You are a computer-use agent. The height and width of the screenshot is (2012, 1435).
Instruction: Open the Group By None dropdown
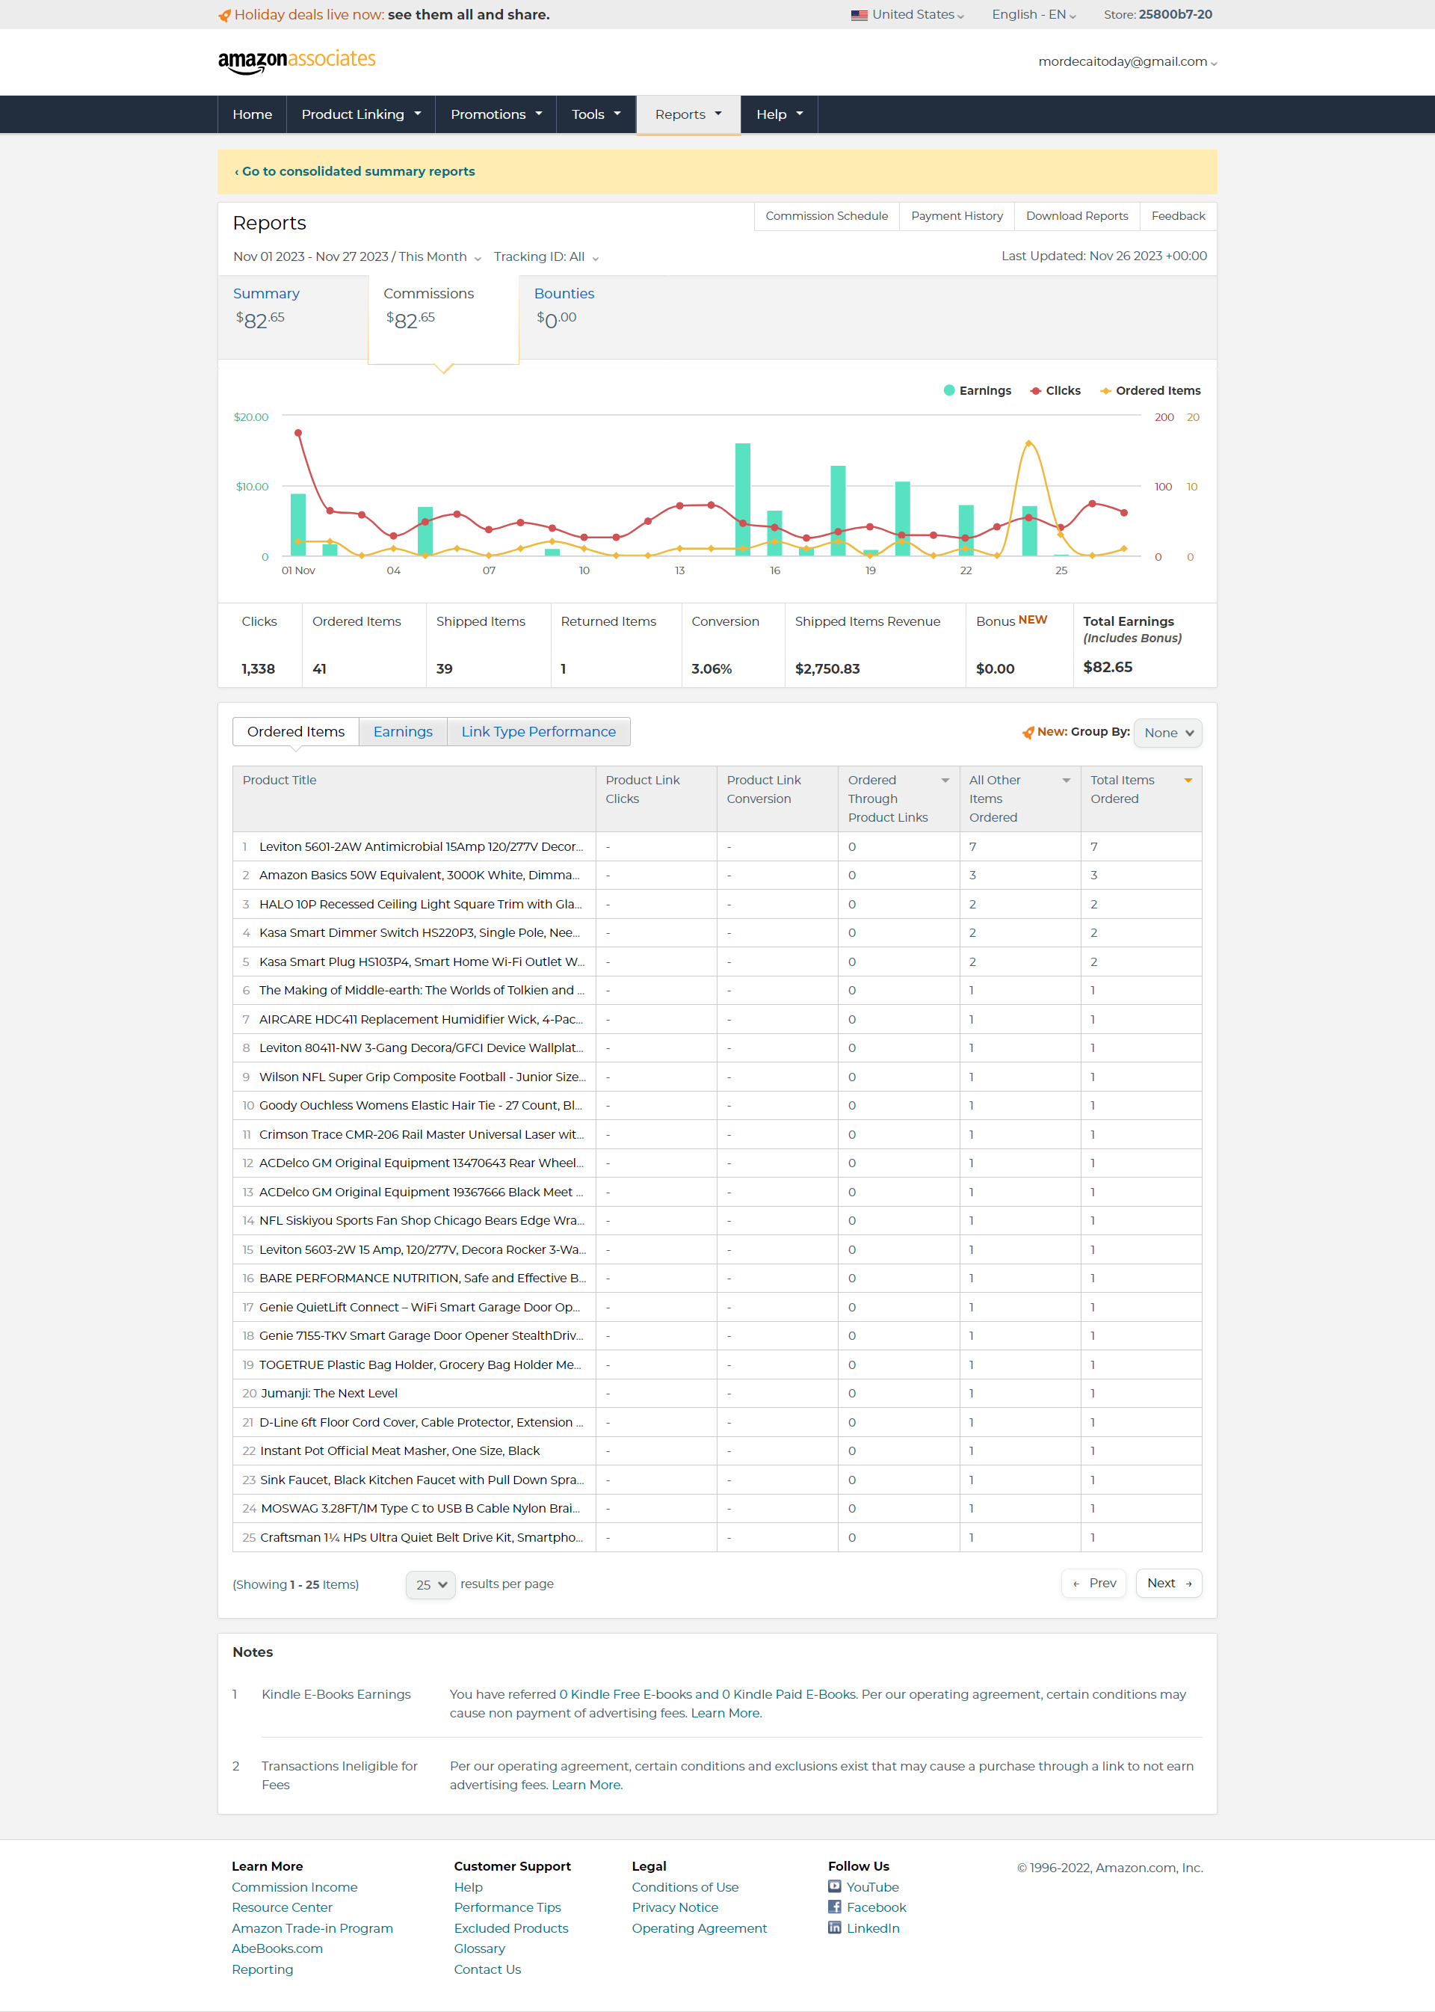(1167, 733)
